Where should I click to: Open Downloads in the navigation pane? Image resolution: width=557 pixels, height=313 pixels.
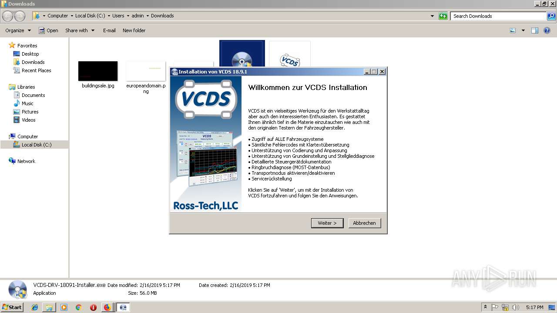click(x=33, y=62)
